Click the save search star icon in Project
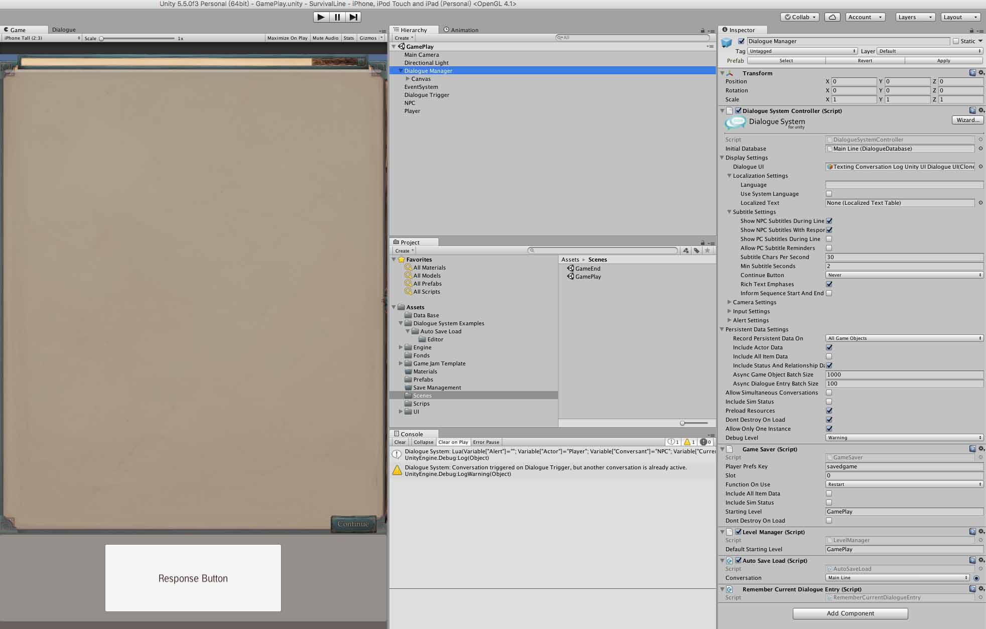 tap(708, 250)
